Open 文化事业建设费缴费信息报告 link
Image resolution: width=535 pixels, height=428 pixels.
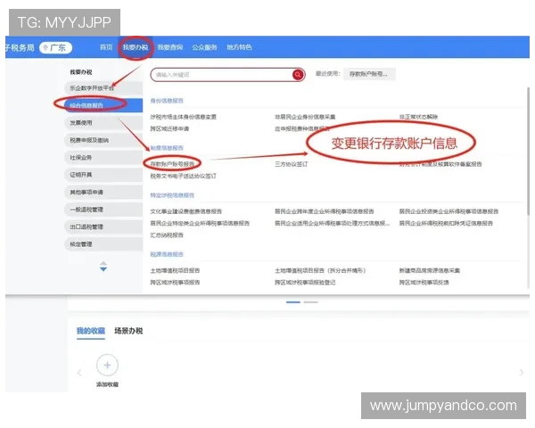coord(186,211)
